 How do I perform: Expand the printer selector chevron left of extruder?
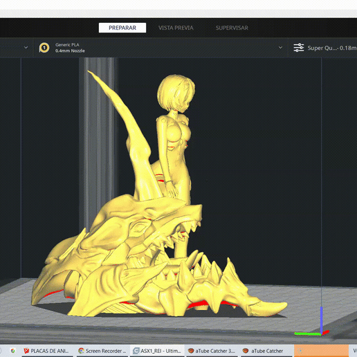coord(26,48)
